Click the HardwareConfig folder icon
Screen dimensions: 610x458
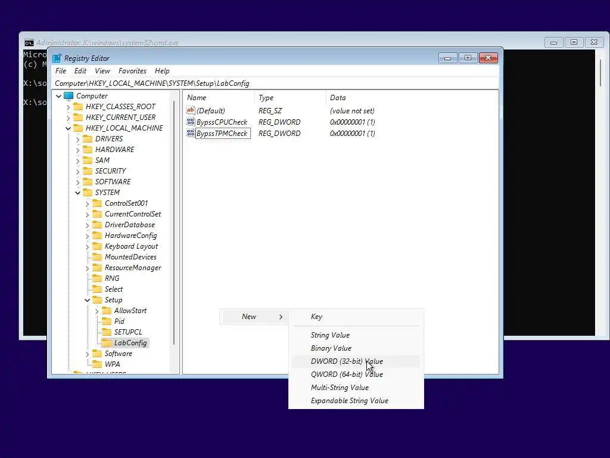[x=97, y=236]
